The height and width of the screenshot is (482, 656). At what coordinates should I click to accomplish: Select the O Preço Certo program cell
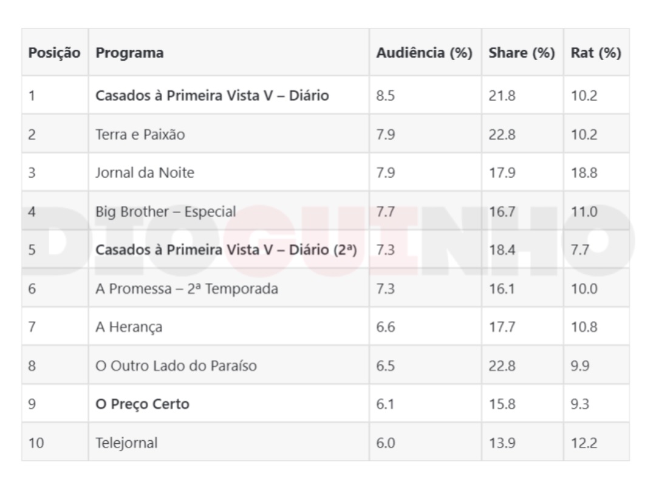tap(229, 404)
